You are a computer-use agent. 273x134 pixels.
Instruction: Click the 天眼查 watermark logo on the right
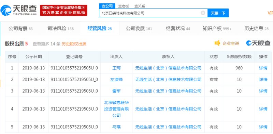pyautogui.click(x=258, y=43)
